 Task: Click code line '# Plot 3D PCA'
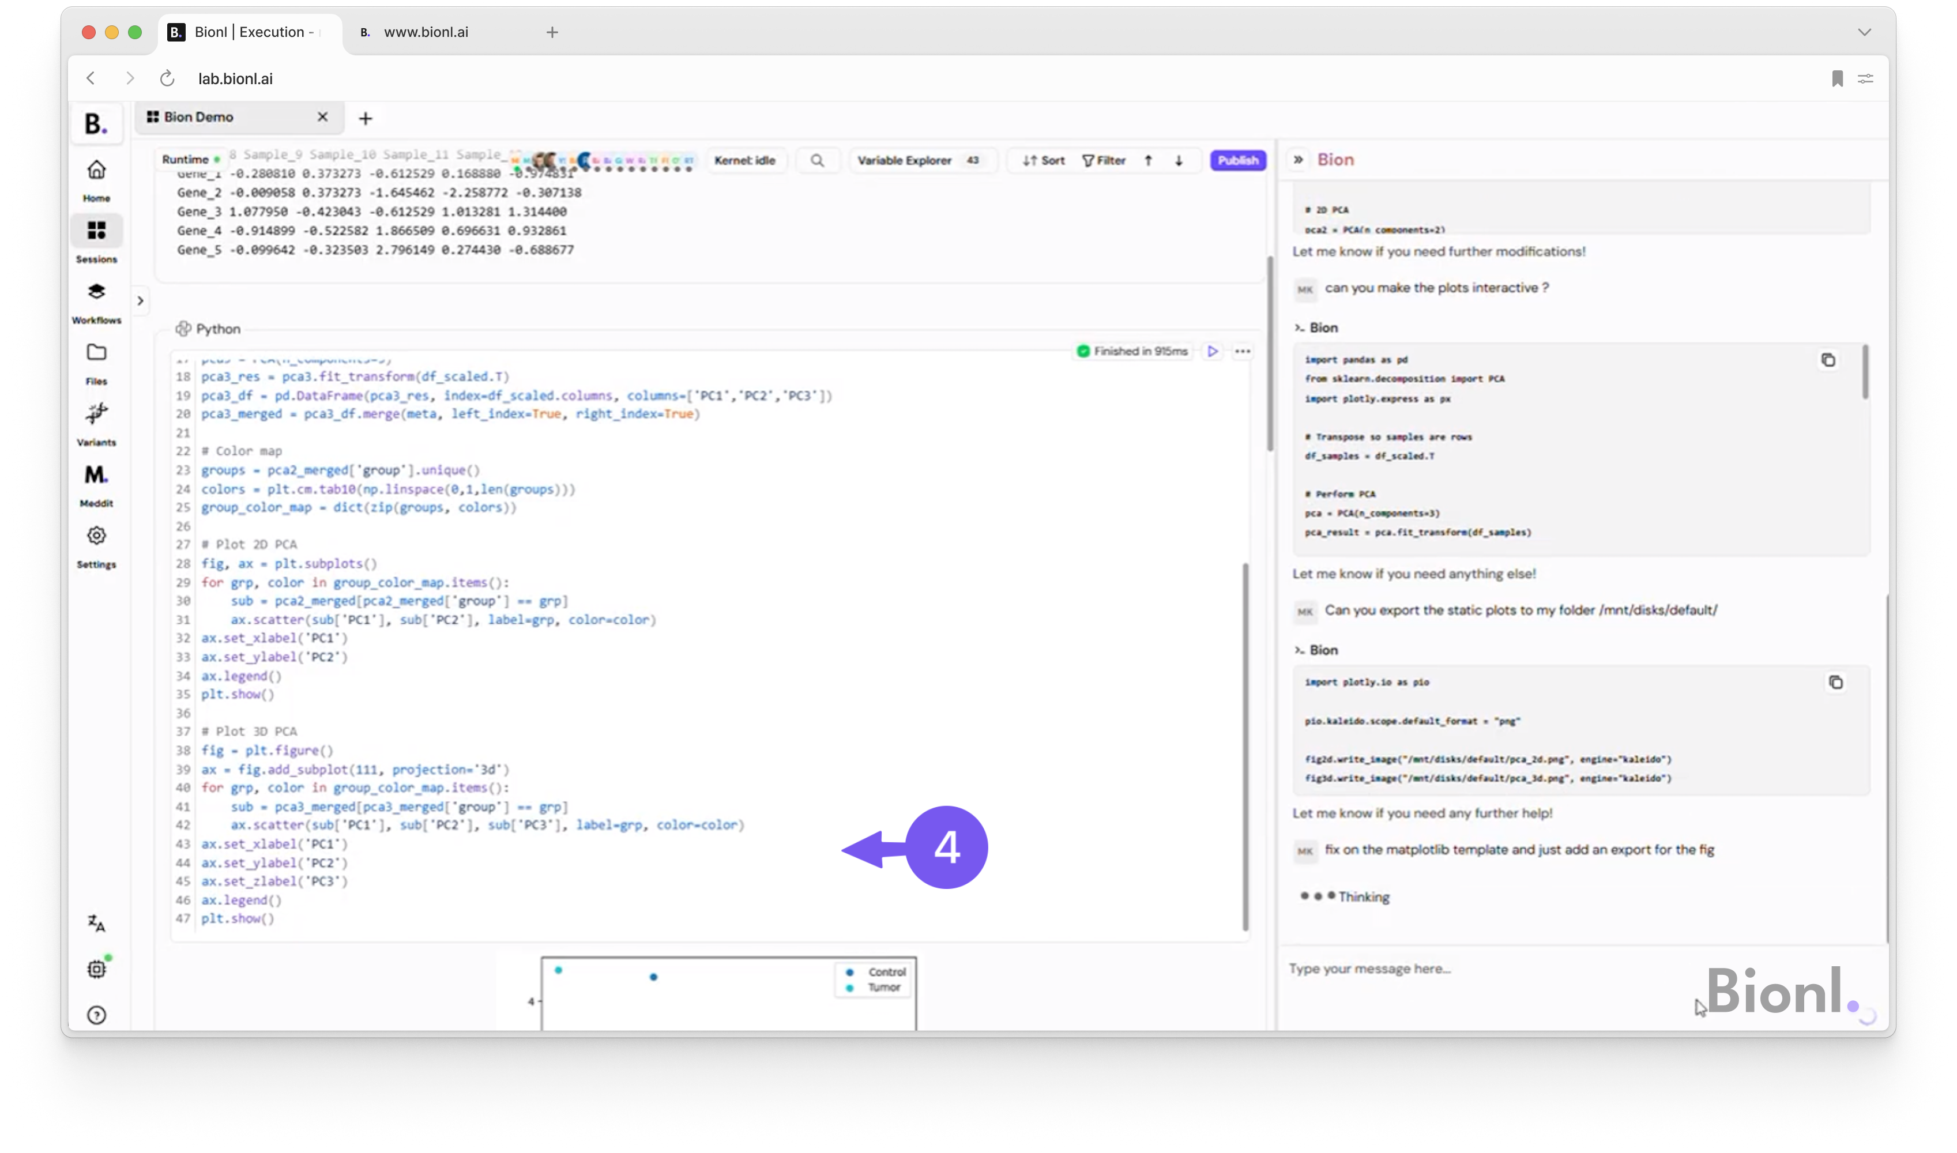pyautogui.click(x=249, y=731)
